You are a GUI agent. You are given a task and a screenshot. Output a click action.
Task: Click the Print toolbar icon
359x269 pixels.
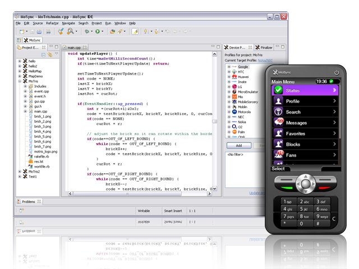39,31
